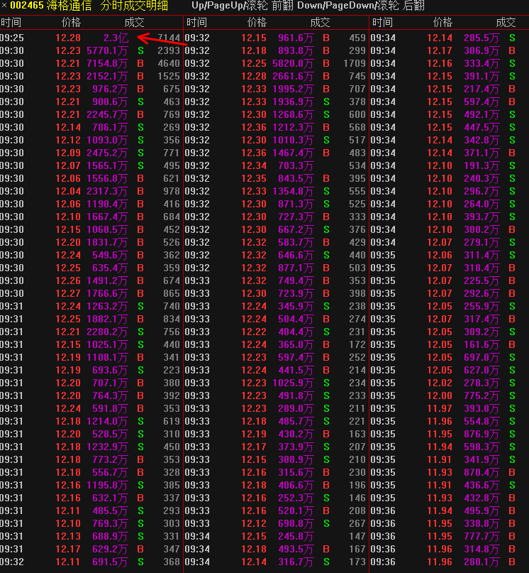
Task: Click the 876.9万 amount cell
Action: (481, 435)
